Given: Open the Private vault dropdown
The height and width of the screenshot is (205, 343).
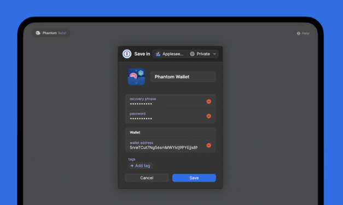Looking at the screenshot, I should [203, 54].
